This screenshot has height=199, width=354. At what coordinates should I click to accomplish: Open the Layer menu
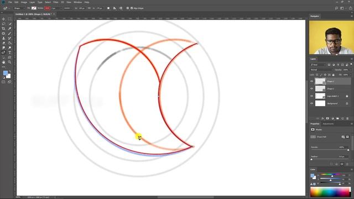point(32,2)
